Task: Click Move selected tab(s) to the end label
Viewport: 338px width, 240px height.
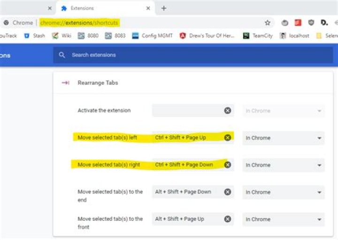Action: click(110, 195)
